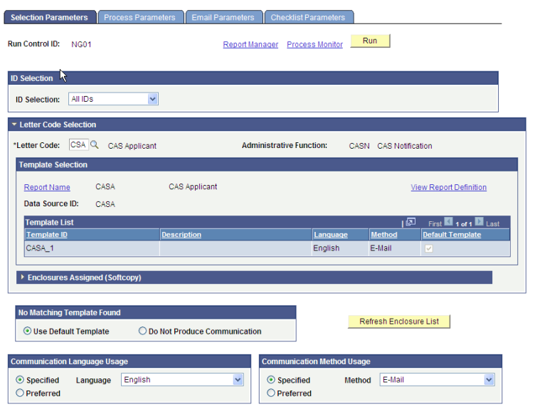
Task: Open the View Report Definition link
Action: (449, 187)
